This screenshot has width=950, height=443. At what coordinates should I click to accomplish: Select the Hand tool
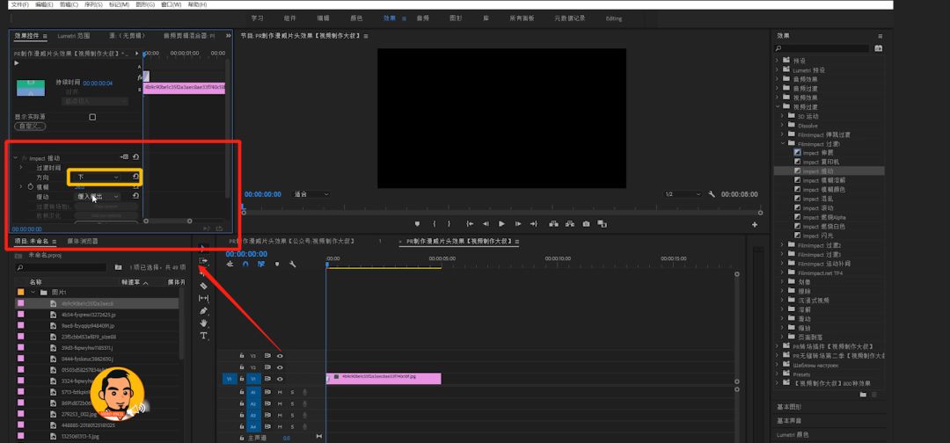point(203,323)
